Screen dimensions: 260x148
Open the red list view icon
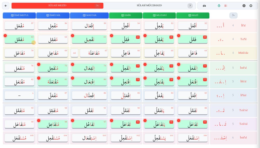point(226,6)
